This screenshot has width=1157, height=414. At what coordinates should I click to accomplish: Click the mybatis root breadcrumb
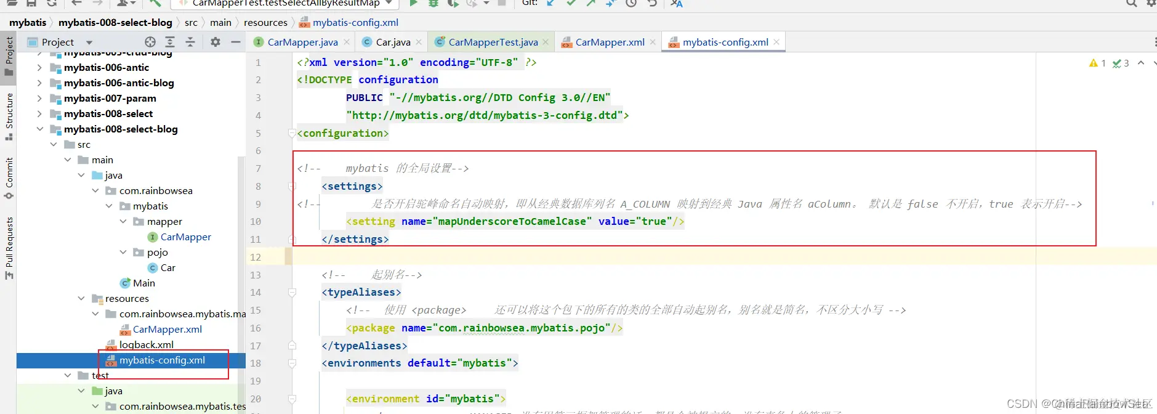pos(28,22)
